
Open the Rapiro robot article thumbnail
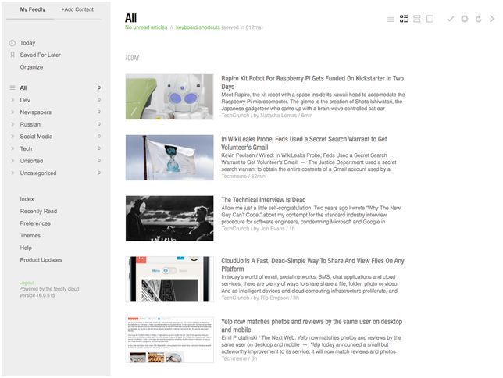coord(169,97)
